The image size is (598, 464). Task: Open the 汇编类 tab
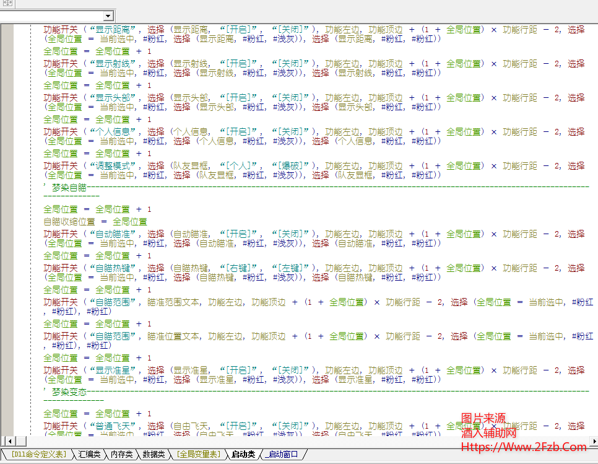click(89, 455)
